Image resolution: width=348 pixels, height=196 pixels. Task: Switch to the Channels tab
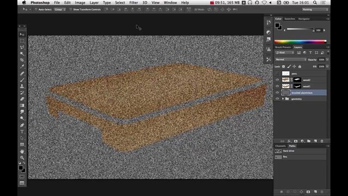click(281, 146)
